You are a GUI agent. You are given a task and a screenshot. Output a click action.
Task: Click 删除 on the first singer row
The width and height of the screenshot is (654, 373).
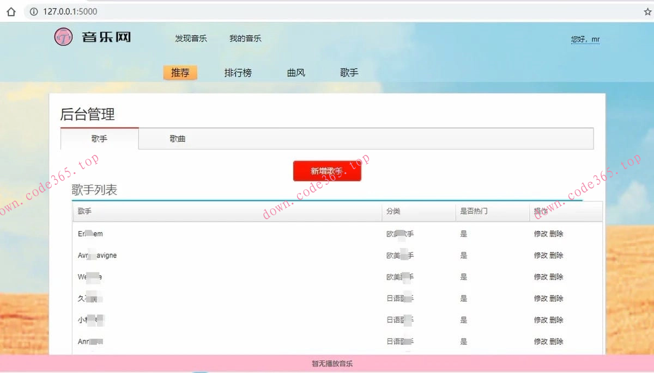[555, 233]
